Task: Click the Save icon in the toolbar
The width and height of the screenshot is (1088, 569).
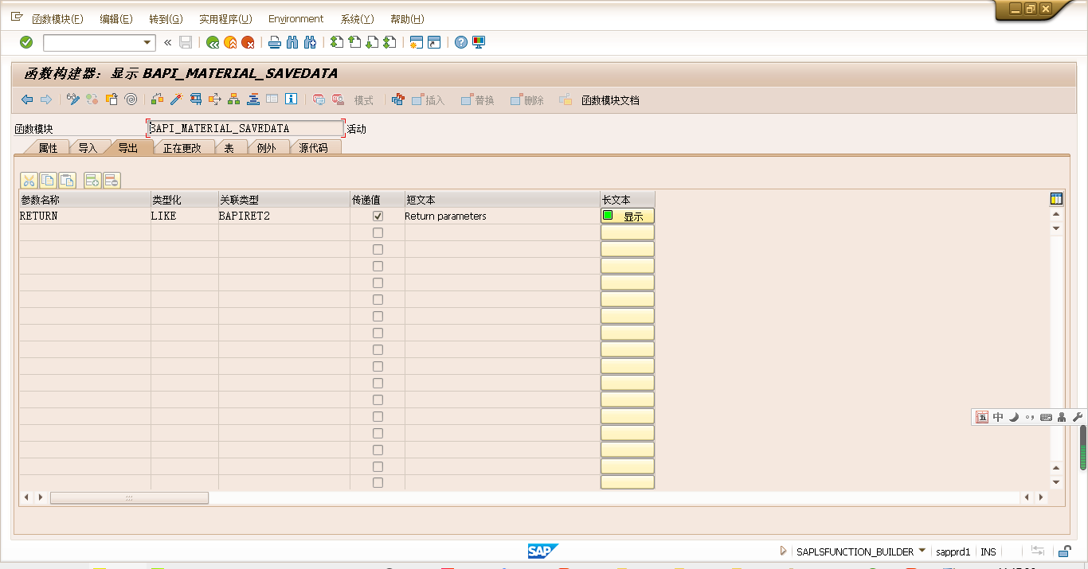Action: point(185,42)
